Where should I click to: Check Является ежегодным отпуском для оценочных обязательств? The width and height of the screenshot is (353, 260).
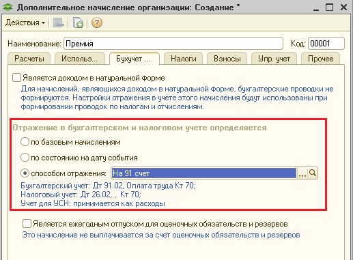(27, 224)
